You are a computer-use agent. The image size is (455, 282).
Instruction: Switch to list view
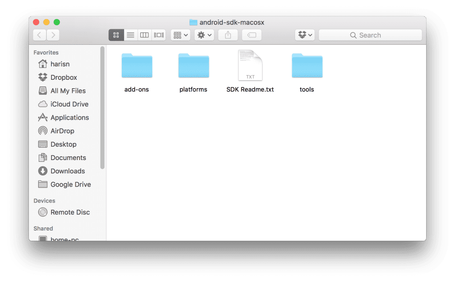pyautogui.click(x=130, y=35)
